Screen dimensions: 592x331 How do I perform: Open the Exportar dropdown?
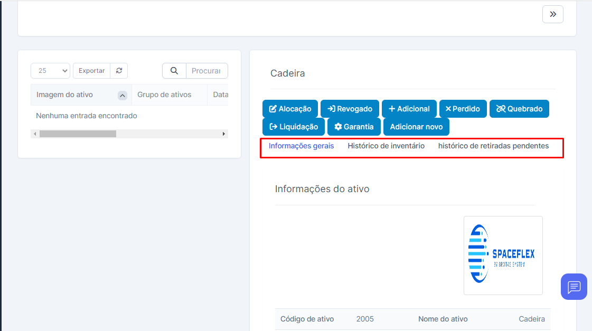point(91,71)
